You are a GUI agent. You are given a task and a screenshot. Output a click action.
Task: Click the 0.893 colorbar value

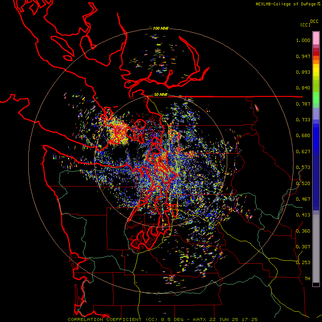[x=303, y=72]
